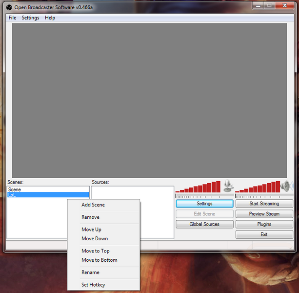Click the highlighted Settings button

pos(204,204)
